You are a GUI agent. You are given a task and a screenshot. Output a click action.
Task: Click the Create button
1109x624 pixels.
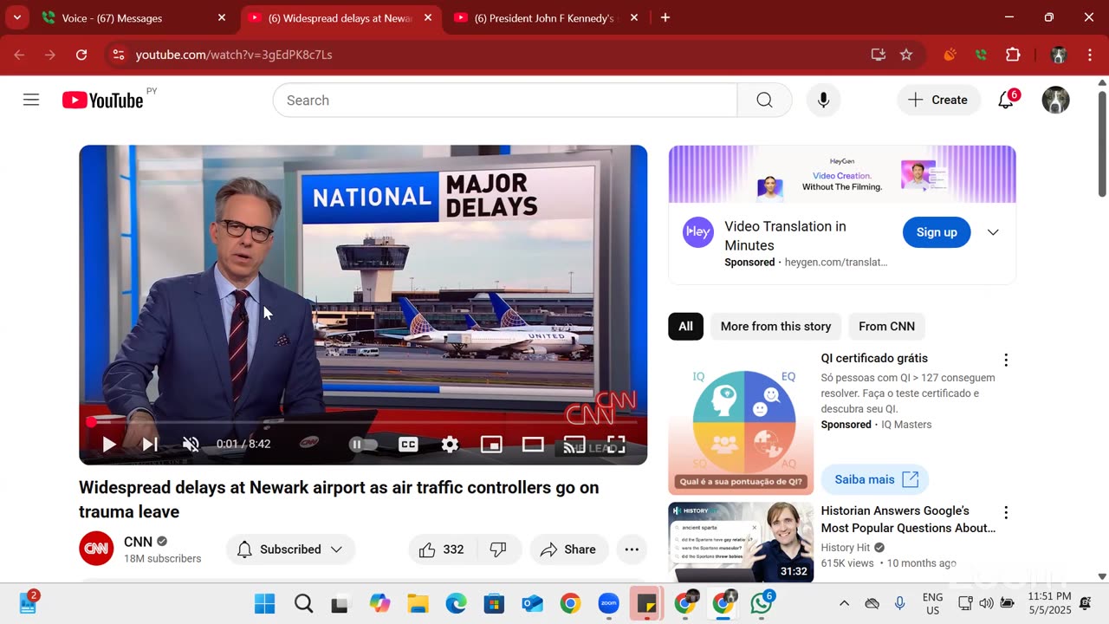(x=938, y=101)
